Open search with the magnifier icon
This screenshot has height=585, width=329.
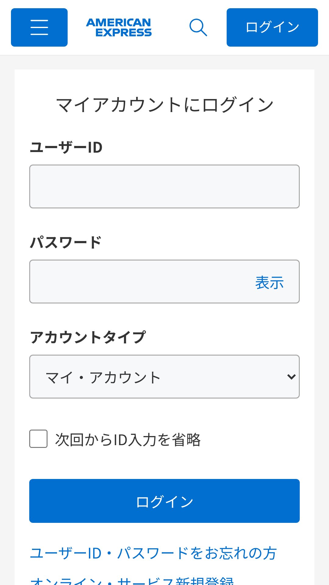coord(198,27)
